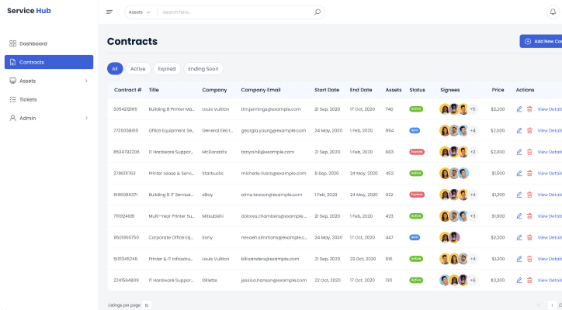
Task: Switch to the Ending Soon filter
Action: 203,69
